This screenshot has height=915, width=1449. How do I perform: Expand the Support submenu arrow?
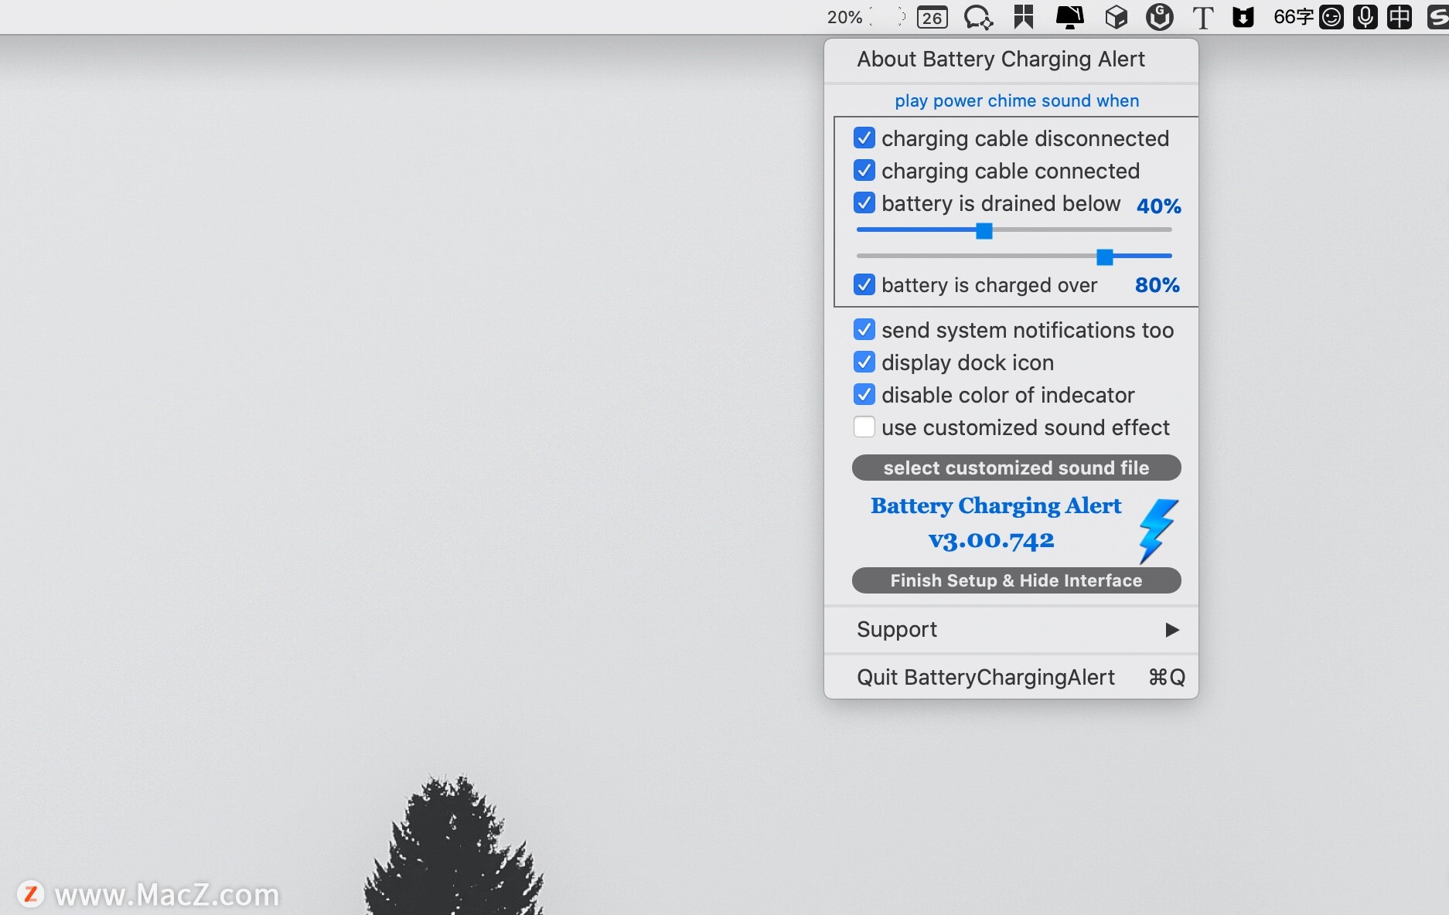coord(1172,630)
